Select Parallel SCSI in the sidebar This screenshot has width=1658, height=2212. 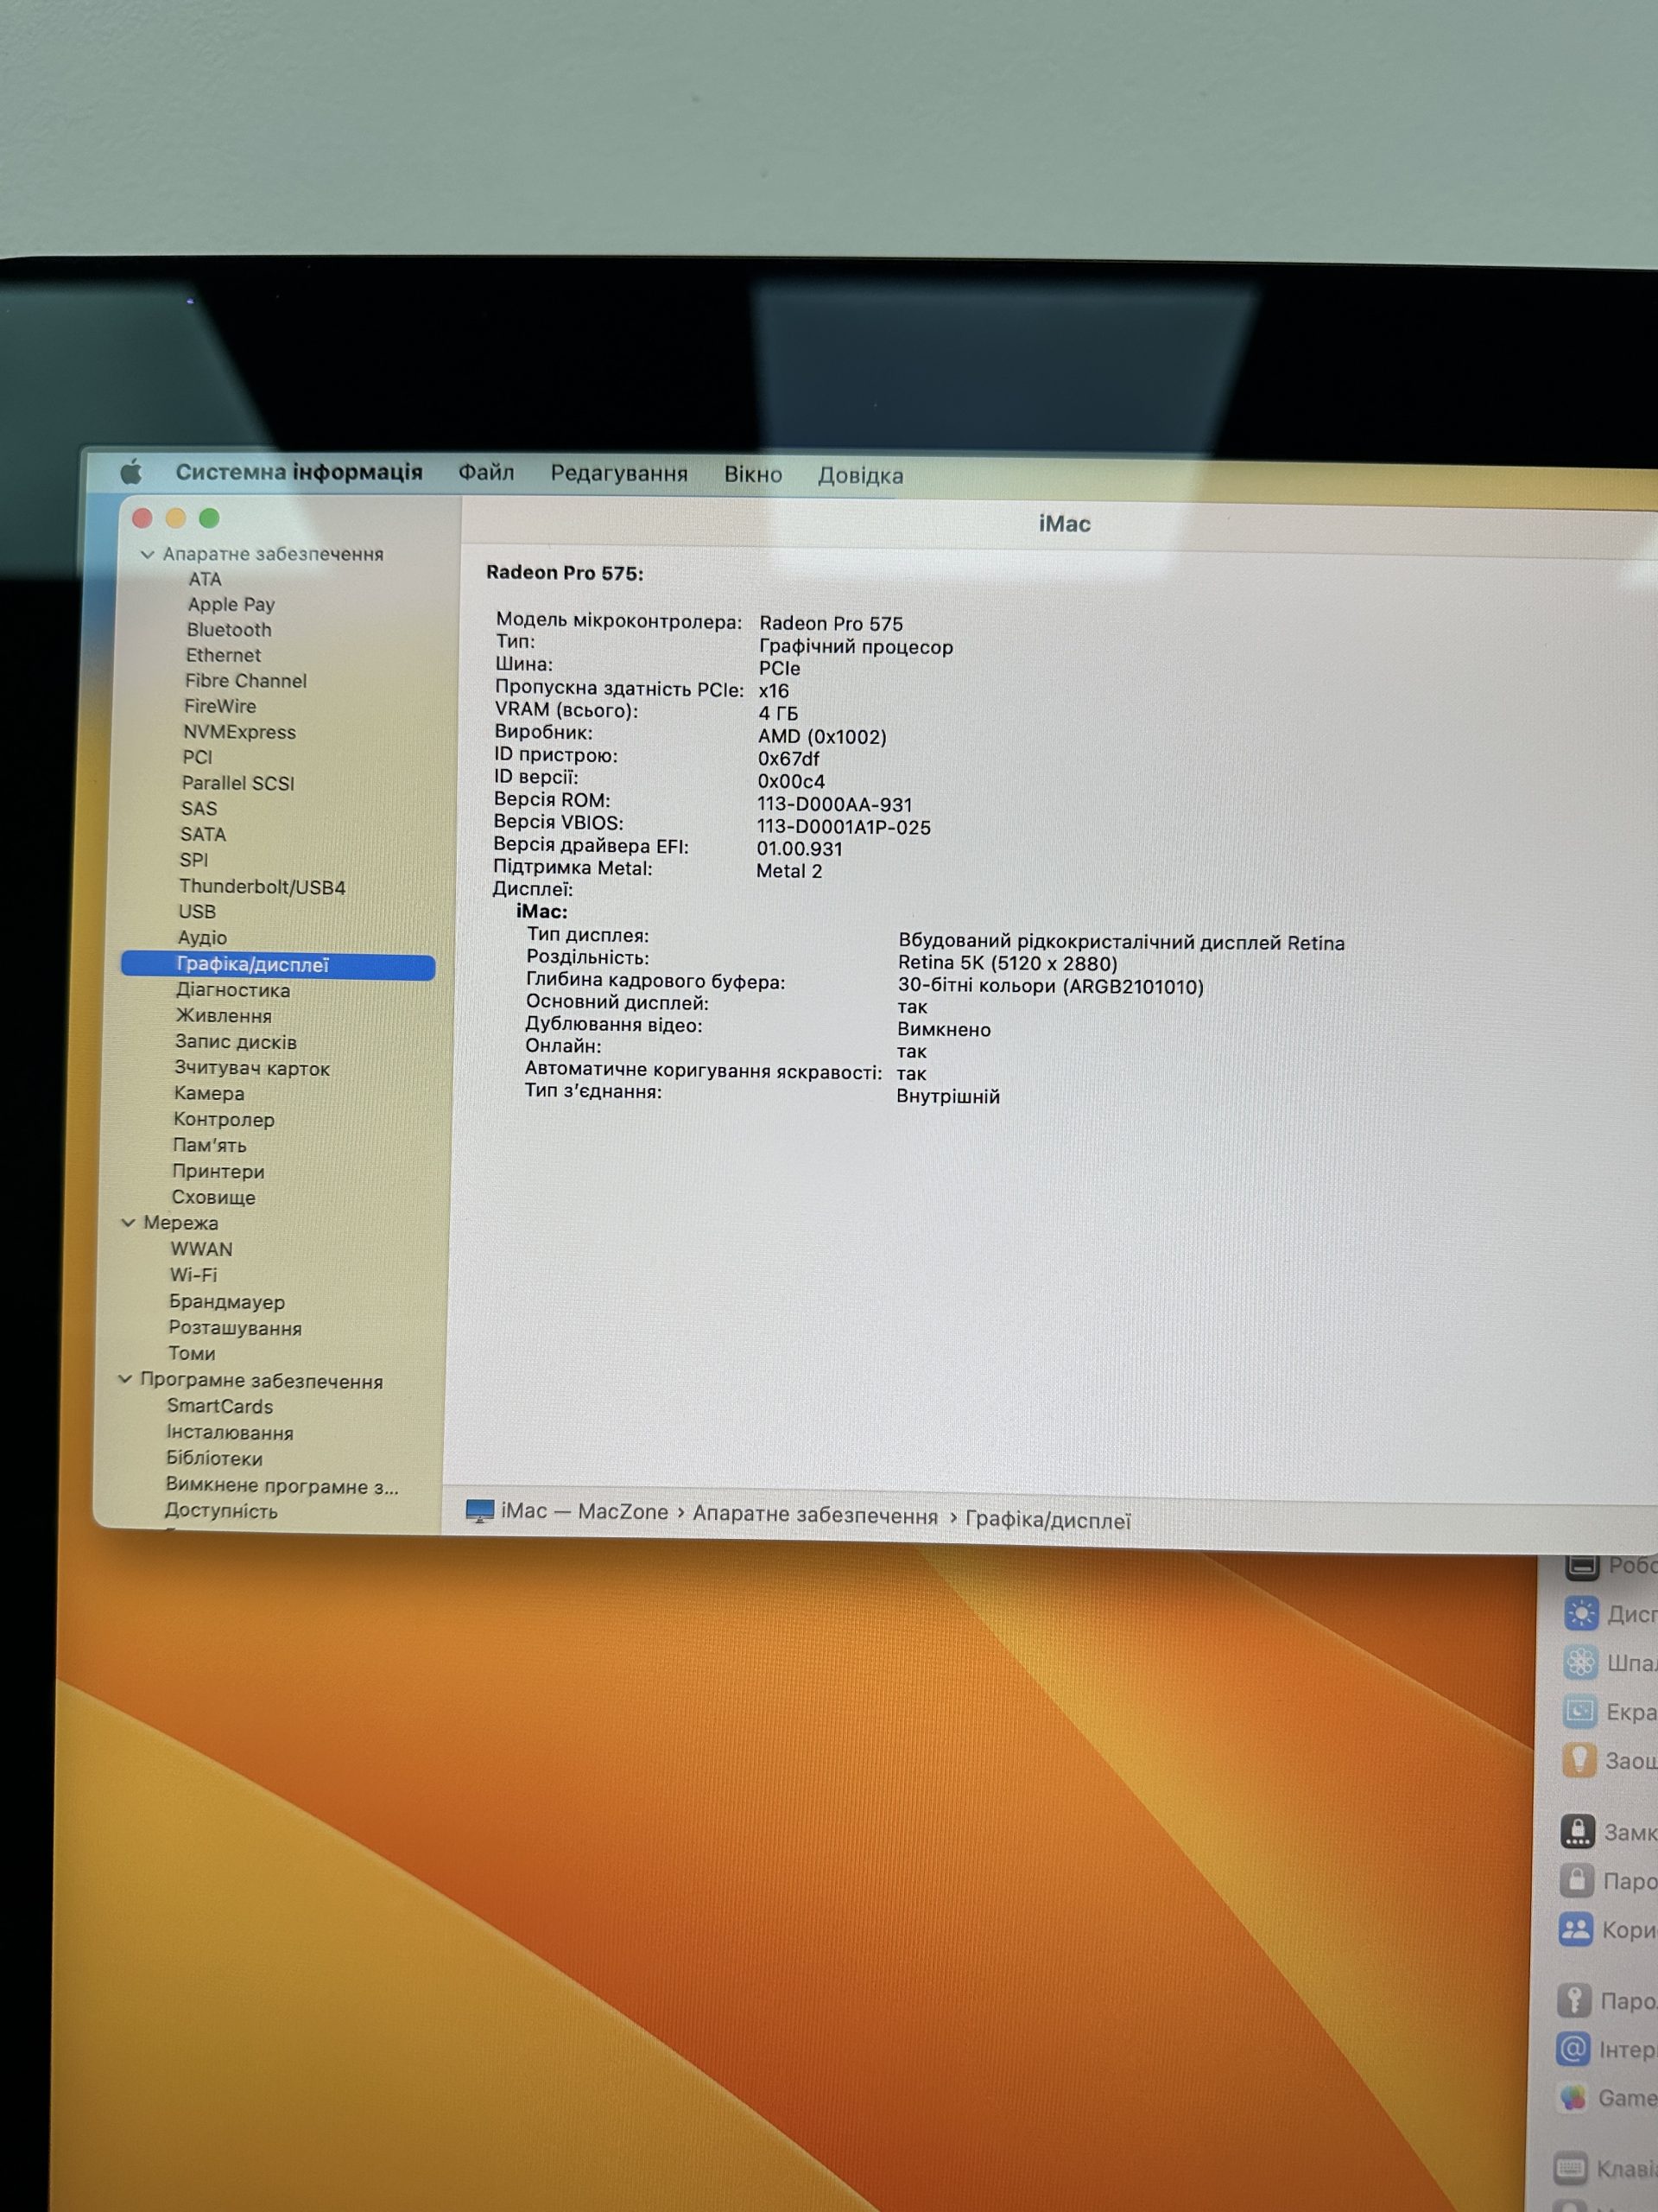click(237, 783)
